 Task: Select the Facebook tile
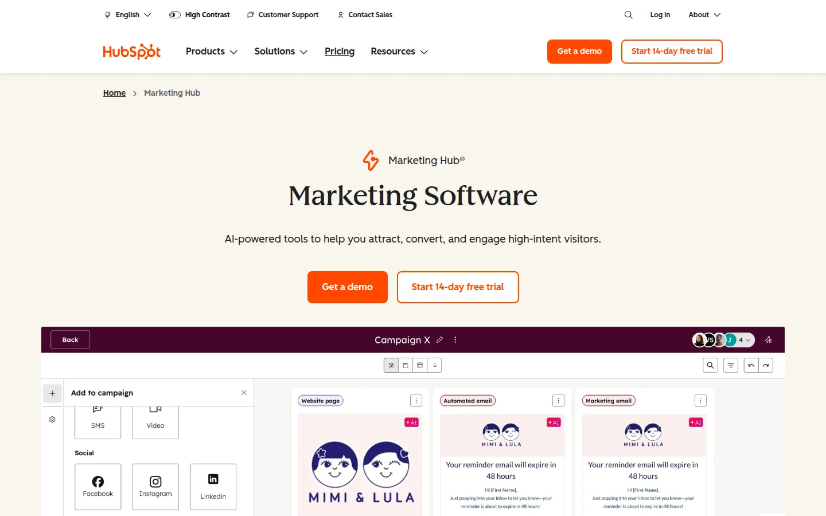click(98, 487)
